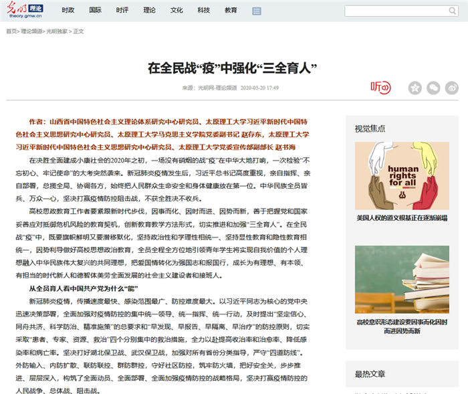
Task: Play article audio with the 听 icon
Action: point(380,87)
